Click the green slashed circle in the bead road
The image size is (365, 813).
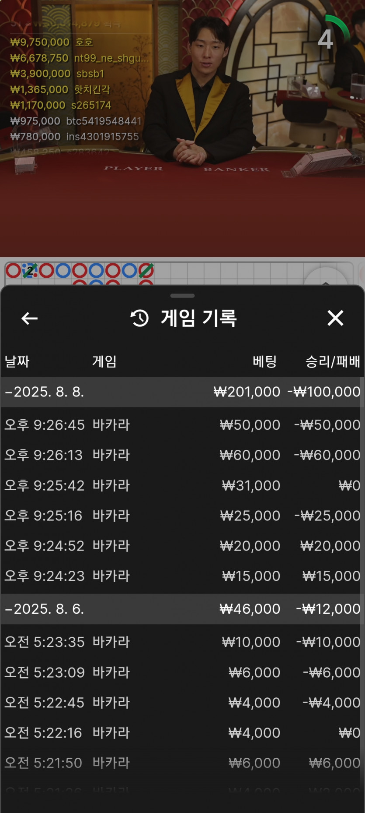pos(146,271)
